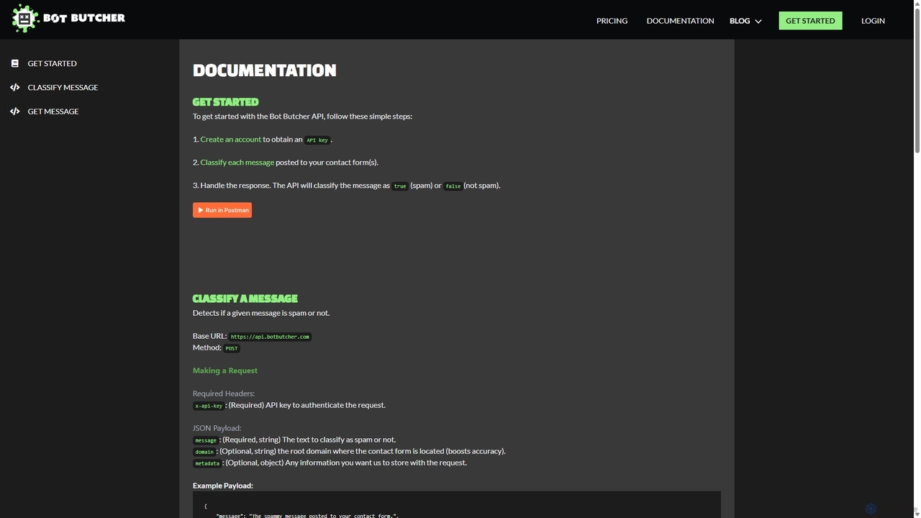Expand the Blog dropdown chevron
The height and width of the screenshot is (518, 921).
[x=758, y=21]
